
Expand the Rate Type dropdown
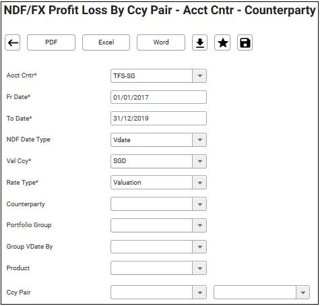[199, 183]
